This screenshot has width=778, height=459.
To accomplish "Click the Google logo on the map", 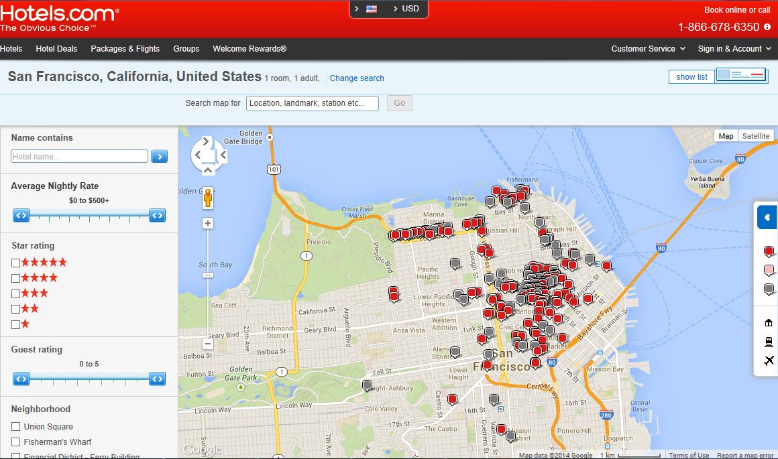I will (202, 449).
